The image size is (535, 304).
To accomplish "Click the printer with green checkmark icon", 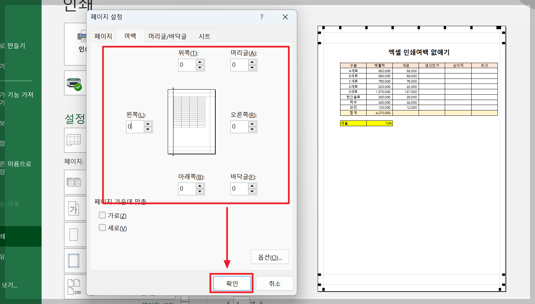I will 74,84.
